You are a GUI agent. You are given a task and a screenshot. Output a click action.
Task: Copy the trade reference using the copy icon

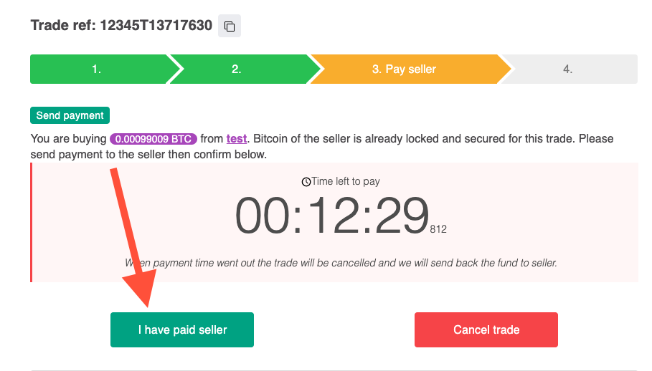coord(230,26)
